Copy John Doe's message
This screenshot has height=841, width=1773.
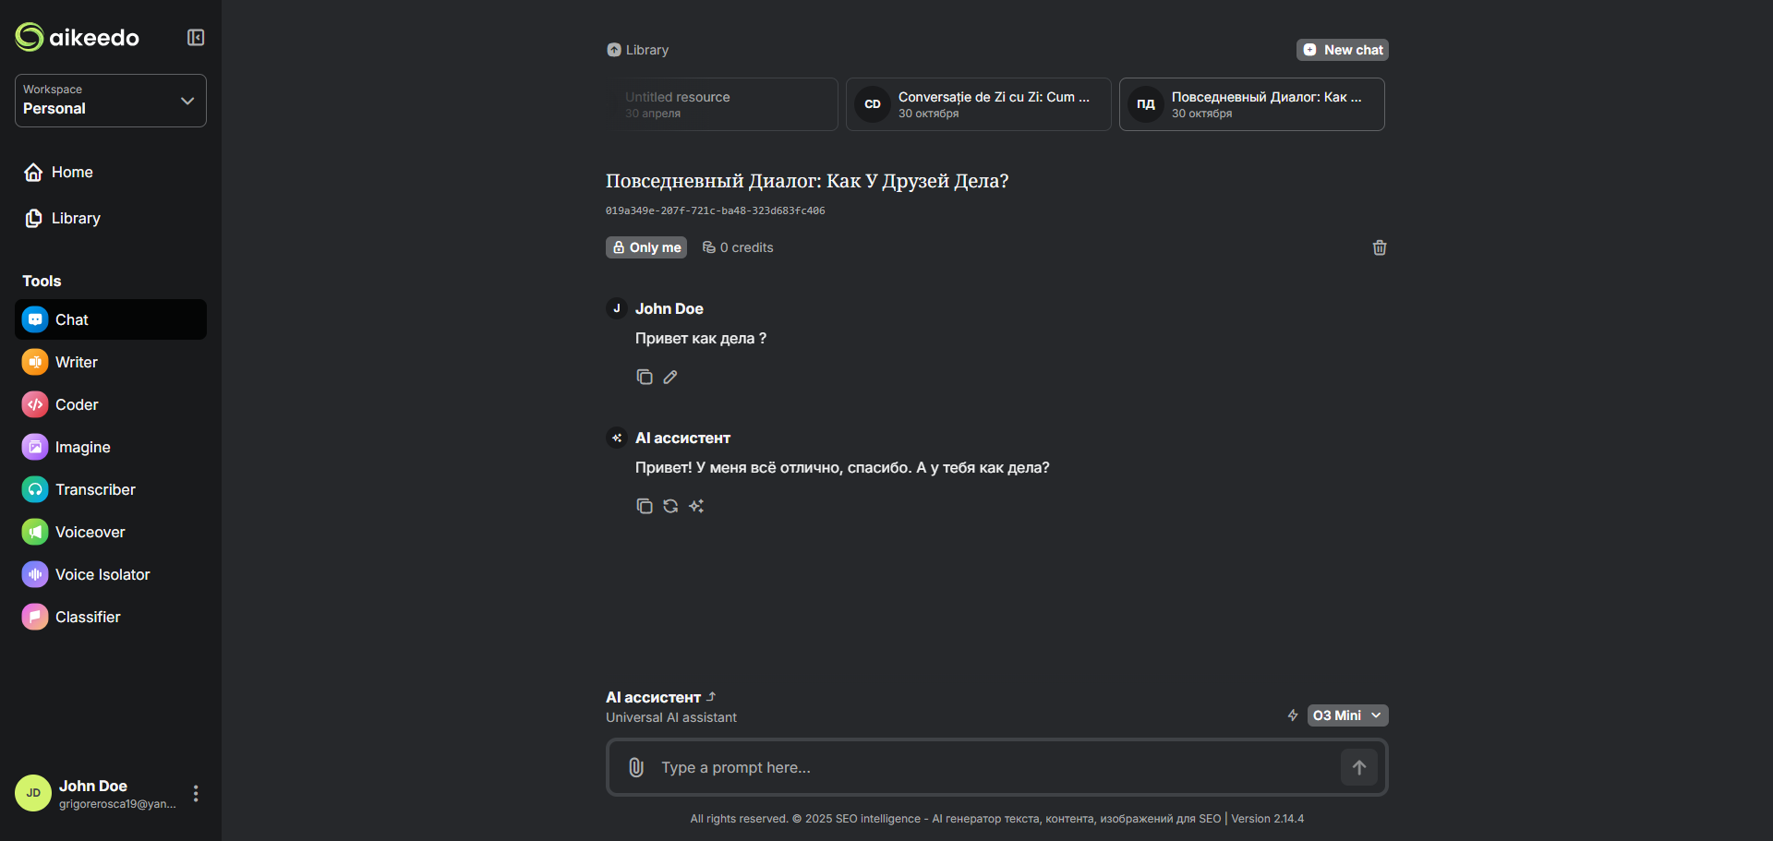645,377
